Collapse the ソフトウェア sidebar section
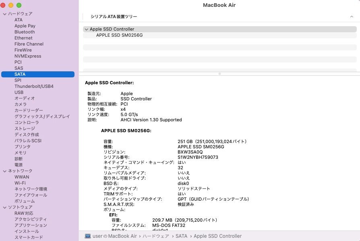360x241 pixels. (x=5, y=207)
